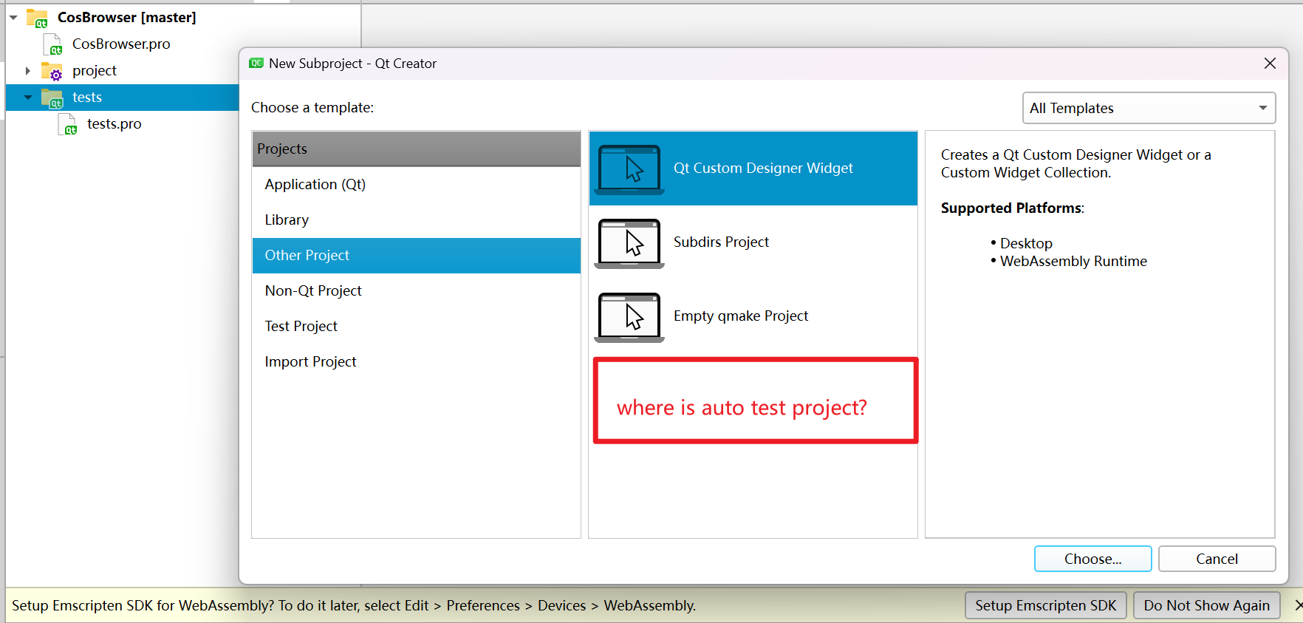Click the Choose... button
This screenshot has width=1303, height=623.
pyautogui.click(x=1092, y=559)
